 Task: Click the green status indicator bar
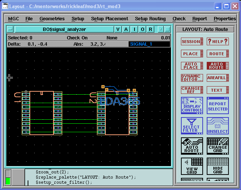(x=8, y=181)
